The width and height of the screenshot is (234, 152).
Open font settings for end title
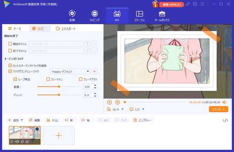[x=88, y=51]
